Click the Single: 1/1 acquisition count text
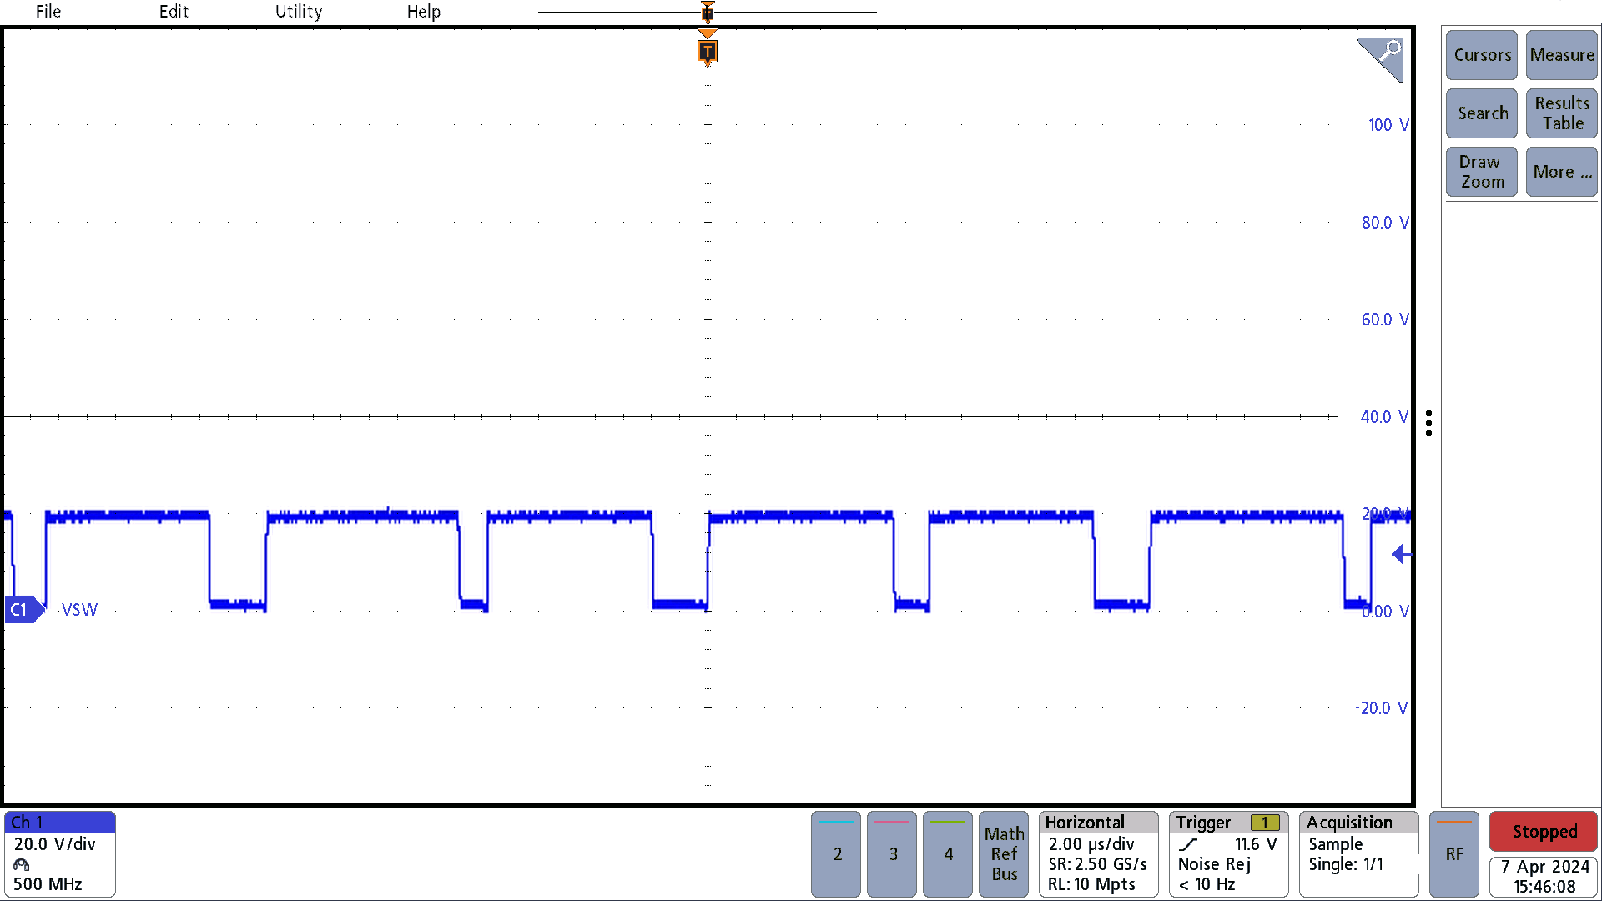The image size is (1602, 901). (x=1346, y=864)
